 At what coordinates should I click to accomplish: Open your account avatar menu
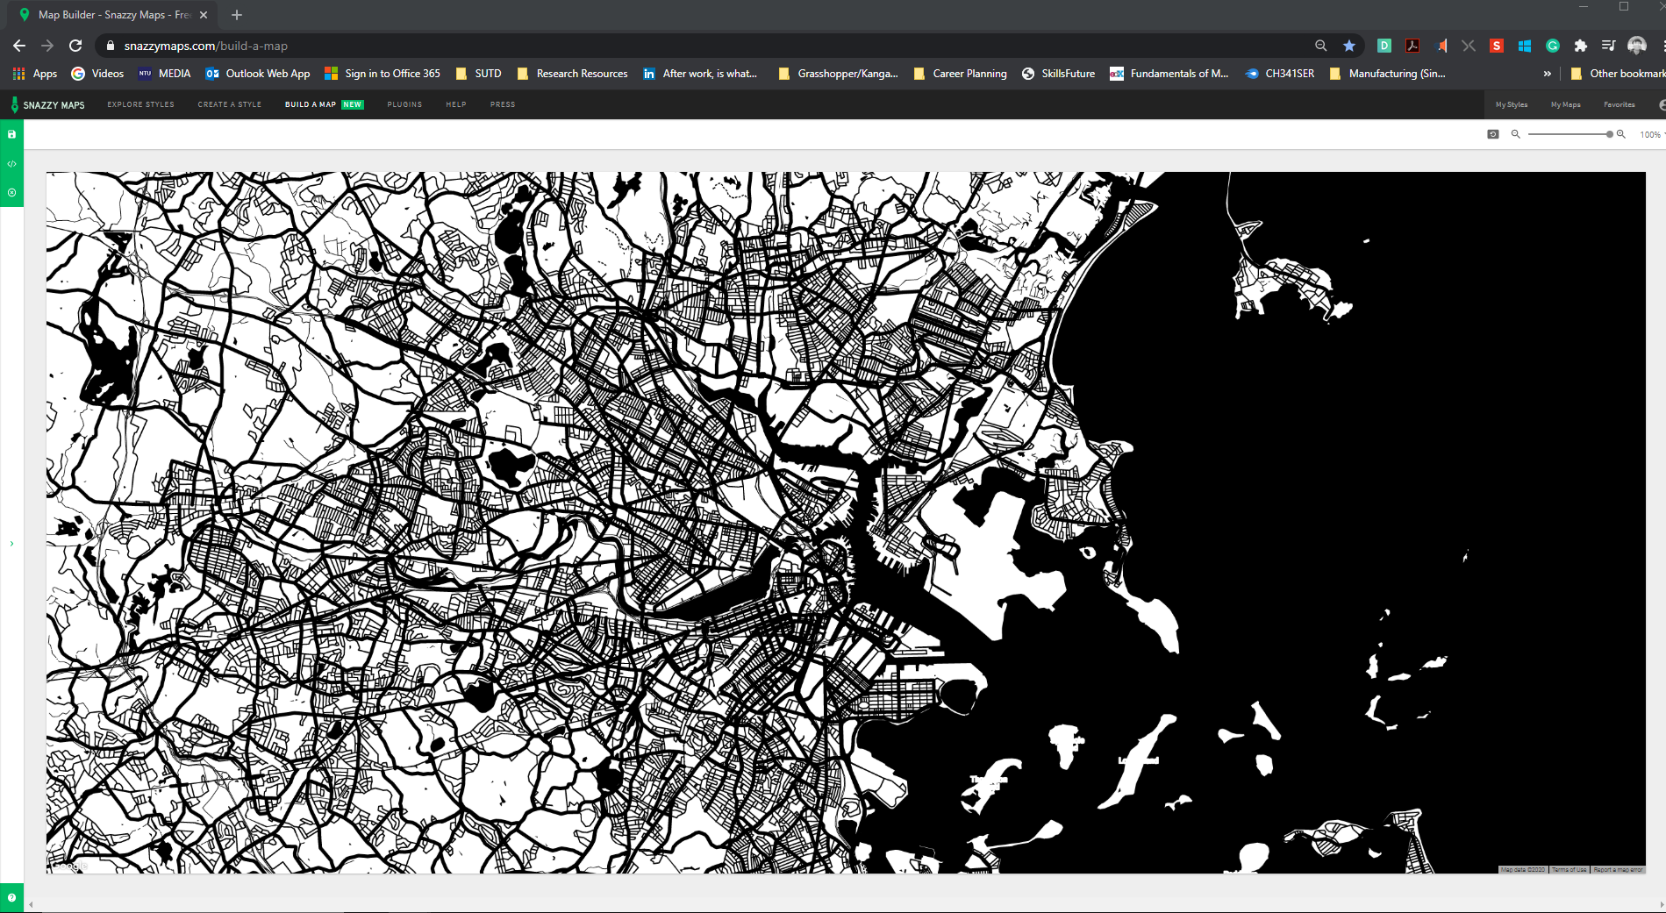pos(1637,46)
